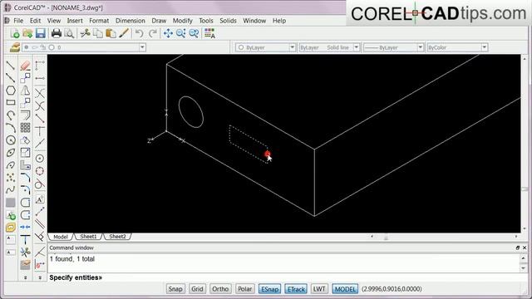Select the Mirror tool
Screen dimensions: 532x299
coord(25,91)
